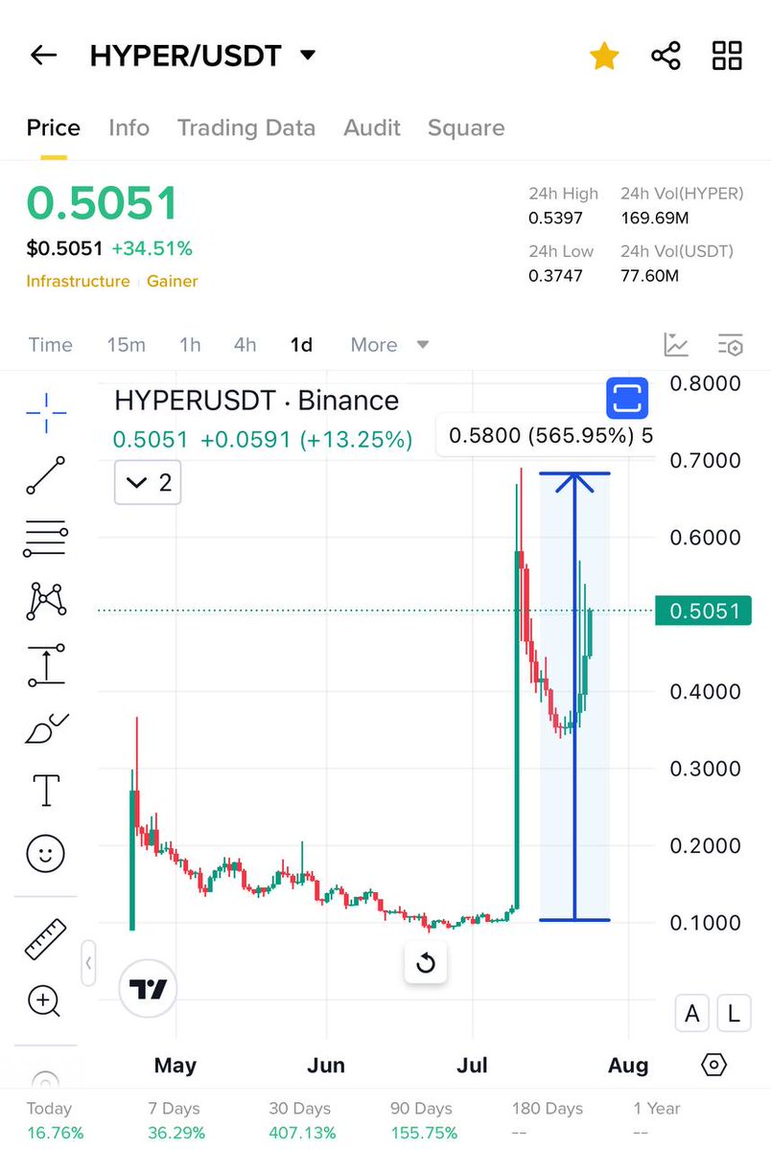Tap the 24h Vol(HYPER) value 169.69M
This screenshot has width=771, height=1149.
655,218
